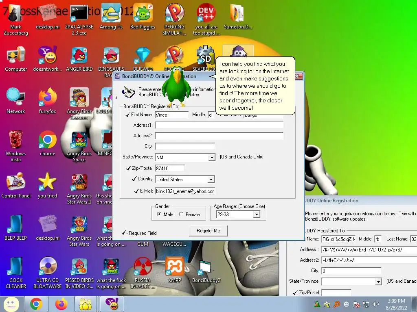Select the Female gender radio button

tap(181, 214)
